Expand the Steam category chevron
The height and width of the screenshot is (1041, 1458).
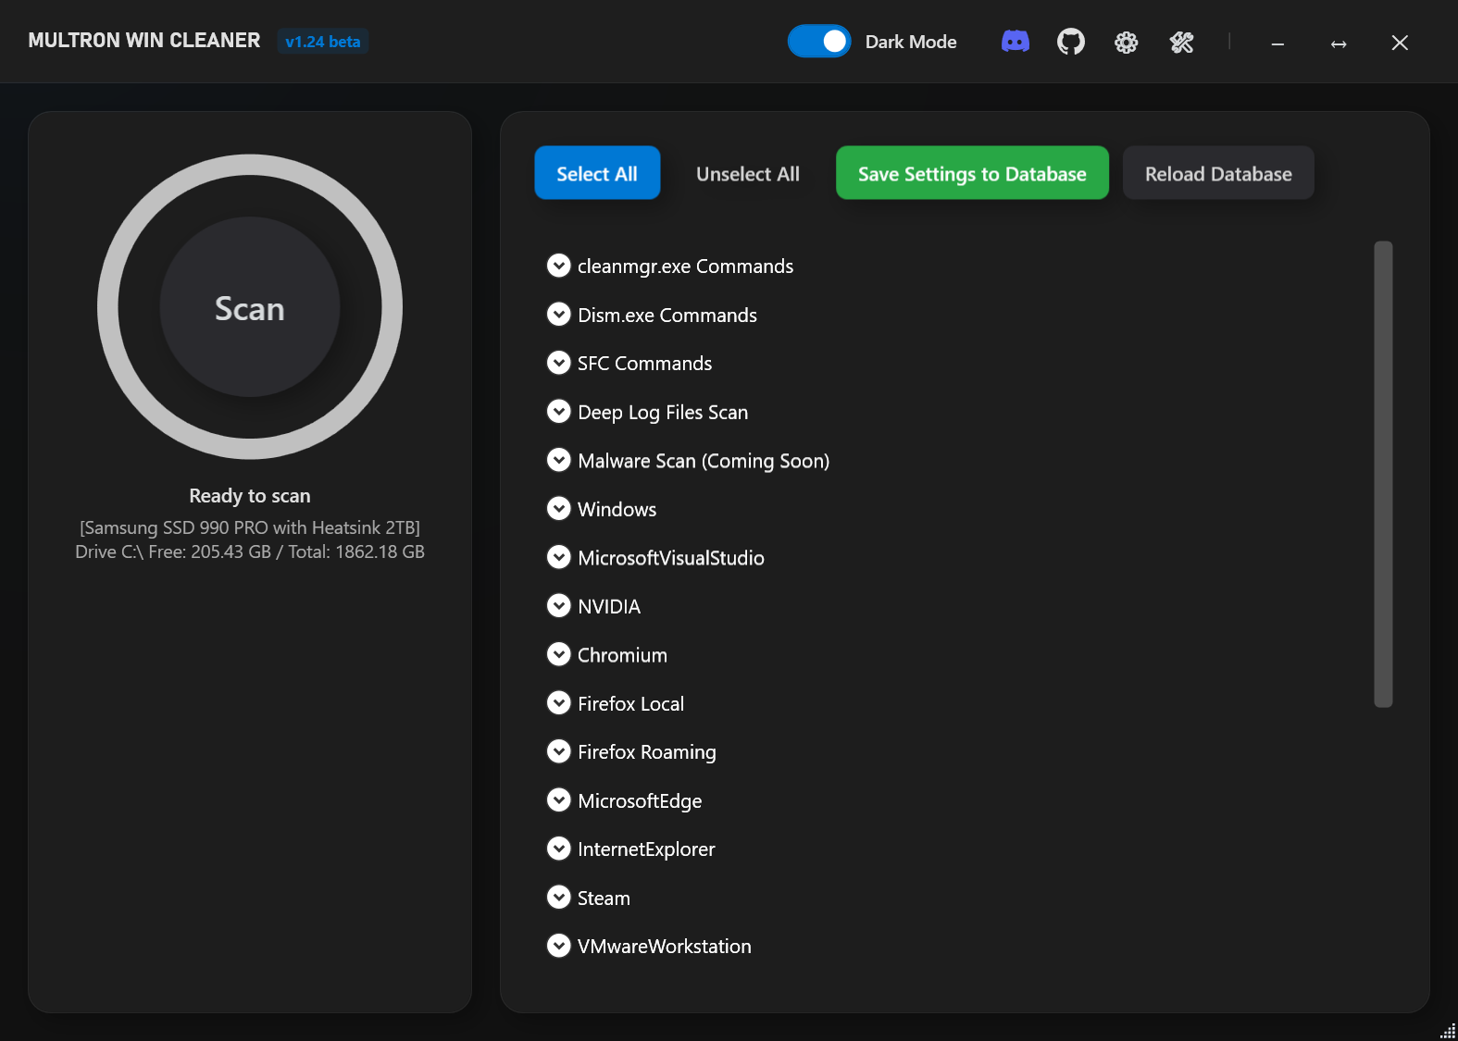pyautogui.click(x=559, y=898)
